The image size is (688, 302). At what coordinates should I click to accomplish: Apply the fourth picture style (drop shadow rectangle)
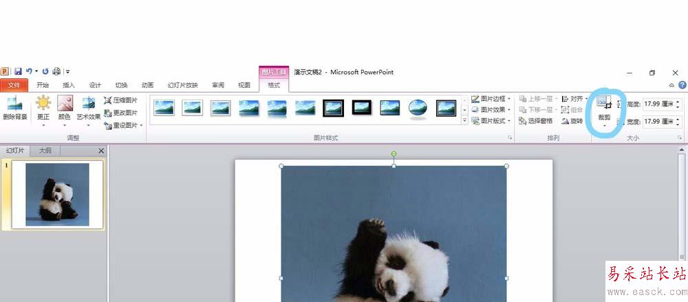(x=249, y=108)
